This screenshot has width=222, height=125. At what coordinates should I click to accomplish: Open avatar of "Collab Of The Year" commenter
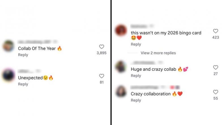coord(9,46)
